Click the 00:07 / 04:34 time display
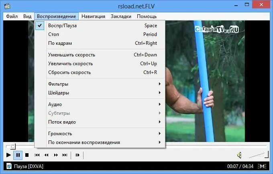 point(240,166)
